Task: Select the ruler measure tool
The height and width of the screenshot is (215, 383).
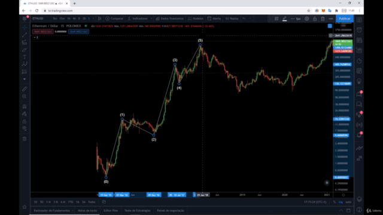Action: coord(25,89)
